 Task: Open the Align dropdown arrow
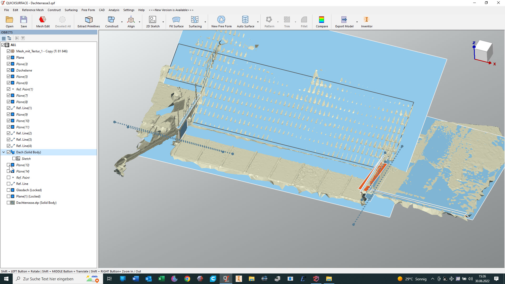[139, 22]
